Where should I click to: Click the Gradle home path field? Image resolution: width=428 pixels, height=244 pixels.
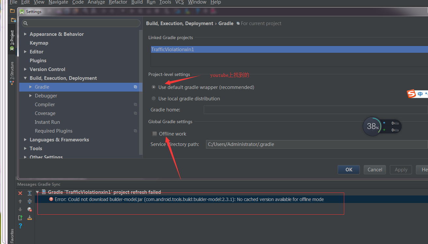(316, 110)
